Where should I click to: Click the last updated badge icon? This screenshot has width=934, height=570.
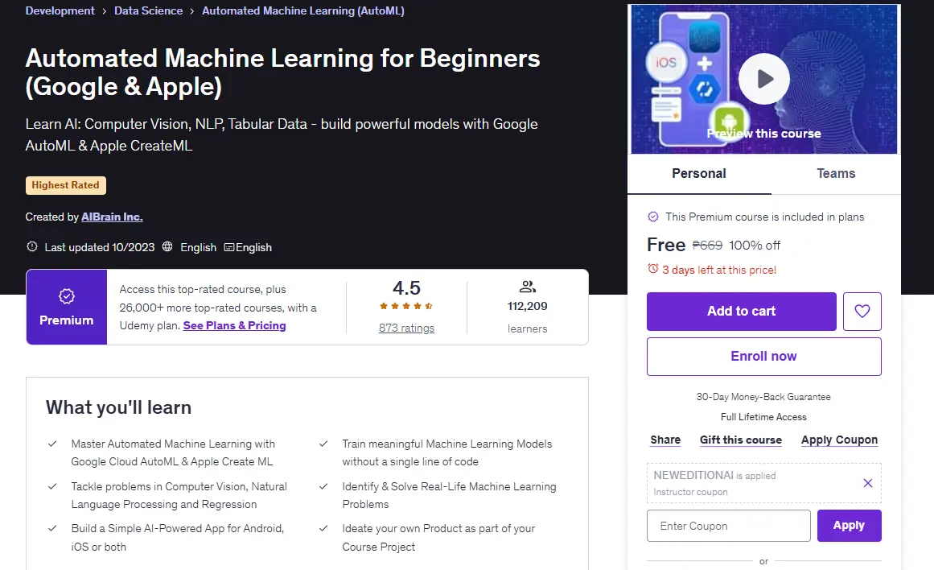[x=32, y=246]
